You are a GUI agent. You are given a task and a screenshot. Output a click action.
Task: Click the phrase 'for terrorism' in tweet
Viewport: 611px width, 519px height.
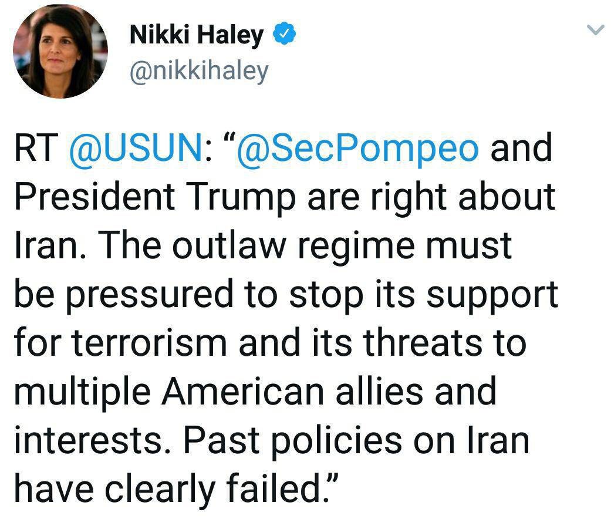(x=119, y=342)
